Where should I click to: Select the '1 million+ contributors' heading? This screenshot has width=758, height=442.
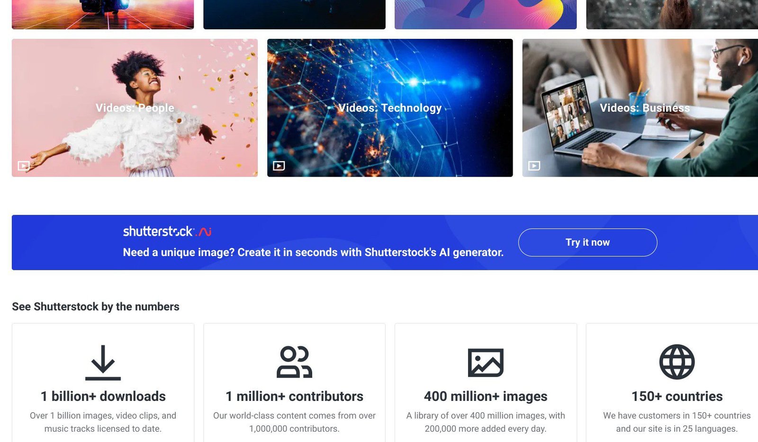294,396
